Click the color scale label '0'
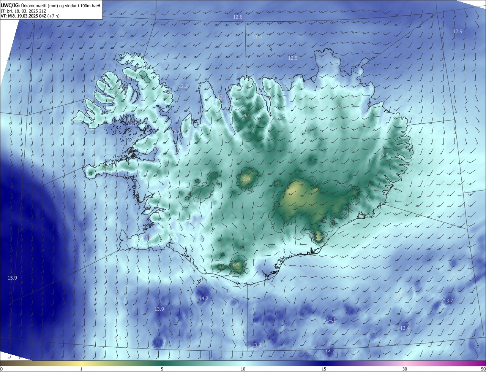Screen dimensions: 486x372 point(2,369)
